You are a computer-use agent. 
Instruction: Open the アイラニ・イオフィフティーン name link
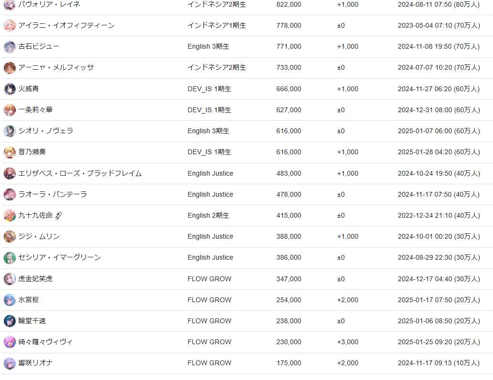point(66,25)
